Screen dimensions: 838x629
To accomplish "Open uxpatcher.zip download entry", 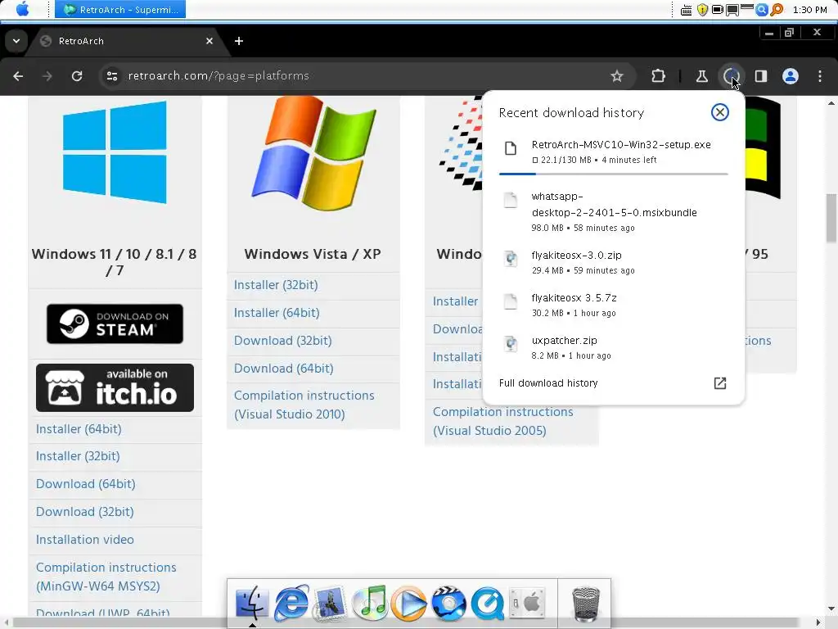I will click(614, 347).
